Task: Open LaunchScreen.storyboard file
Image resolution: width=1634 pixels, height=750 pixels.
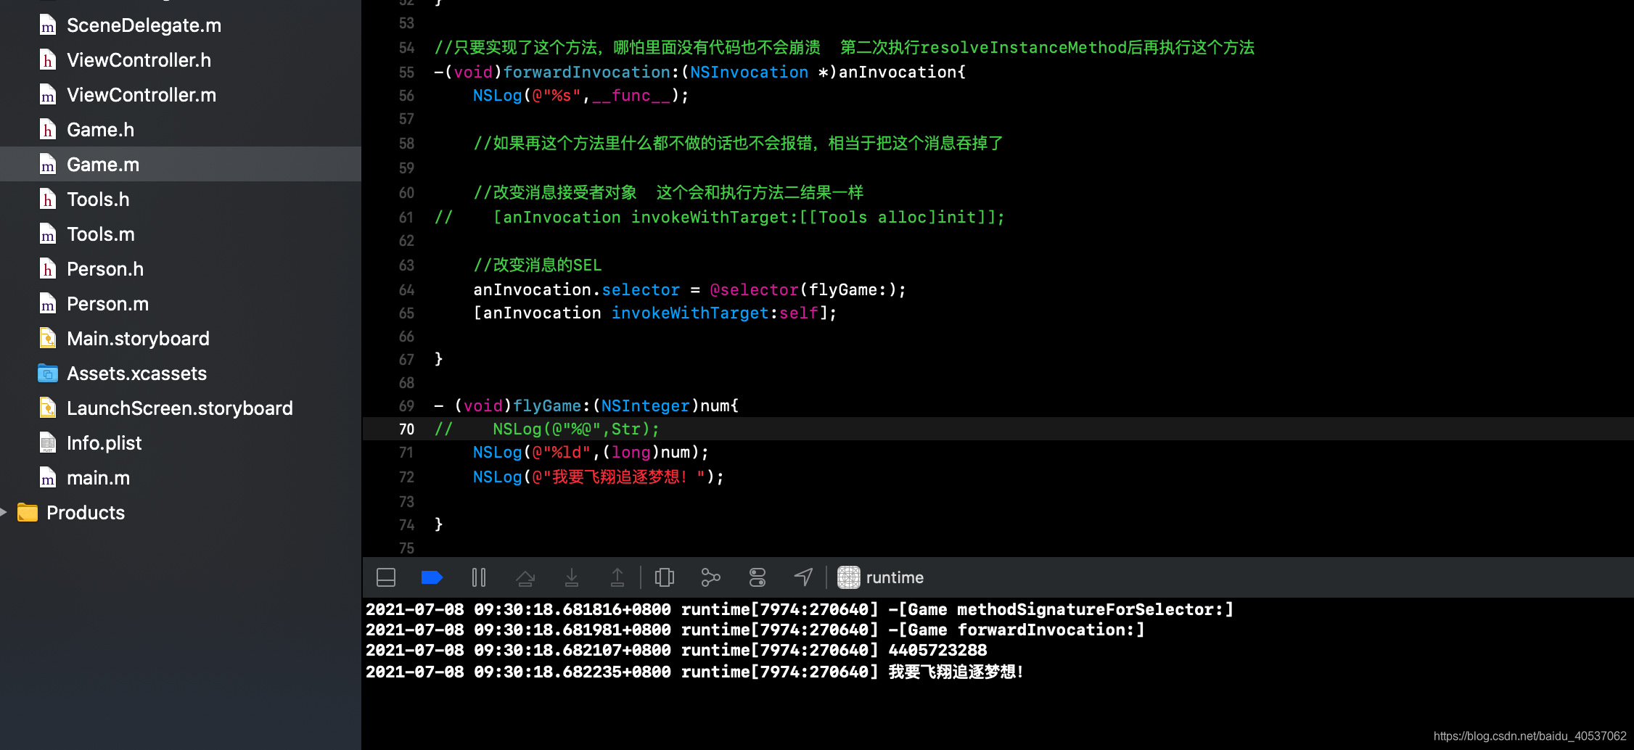Action: [x=181, y=408]
